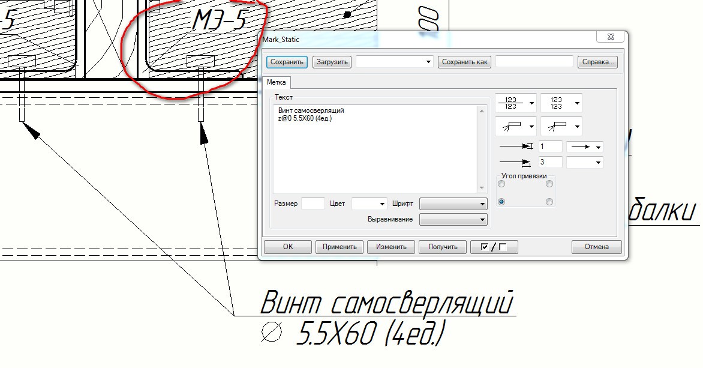Click the Сохранить как button
Viewport: 703px width, 368px height.
464,62
